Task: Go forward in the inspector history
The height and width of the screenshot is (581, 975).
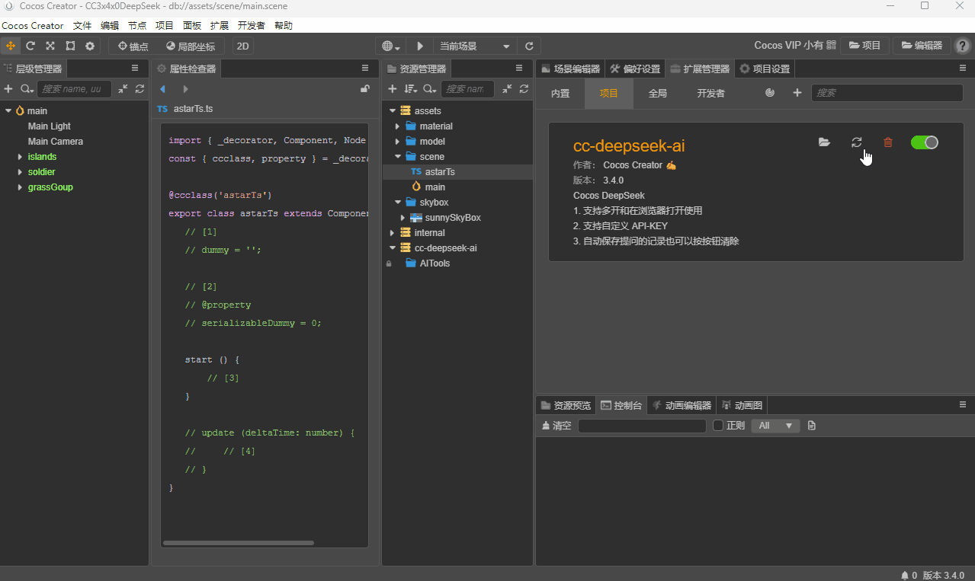Action: coord(185,89)
